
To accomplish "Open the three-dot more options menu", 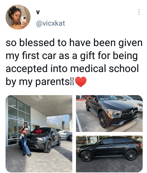I will point(139,12).
